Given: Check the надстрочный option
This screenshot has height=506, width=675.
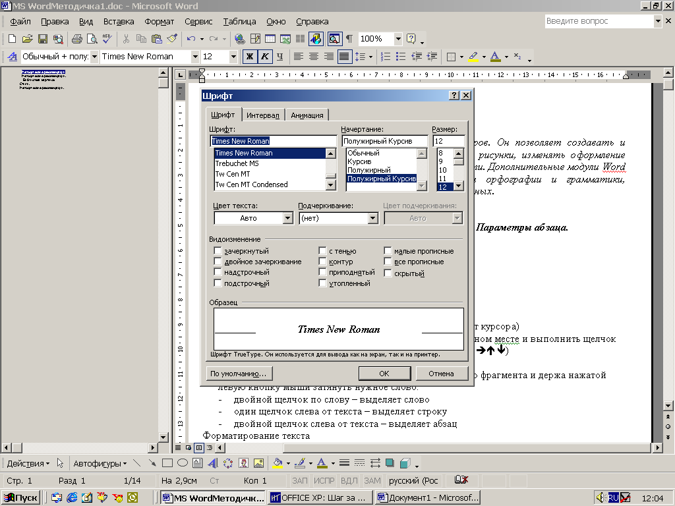Looking at the screenshot, I should [218, 272].
